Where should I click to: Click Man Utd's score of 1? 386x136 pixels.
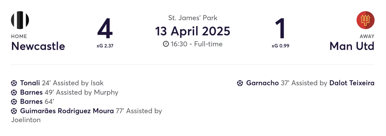click(281, 29)
